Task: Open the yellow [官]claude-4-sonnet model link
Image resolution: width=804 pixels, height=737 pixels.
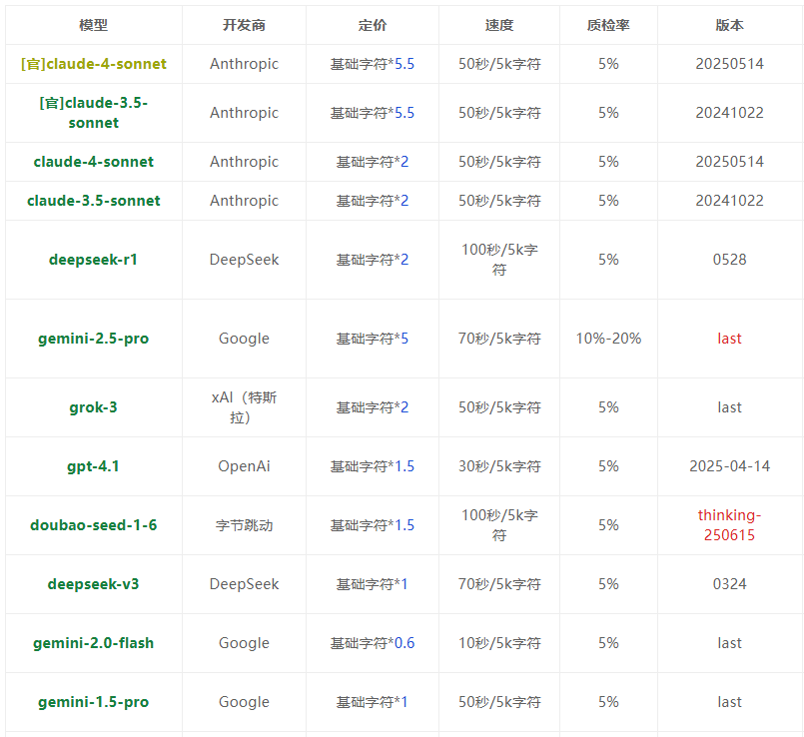Action: point(94,64)
